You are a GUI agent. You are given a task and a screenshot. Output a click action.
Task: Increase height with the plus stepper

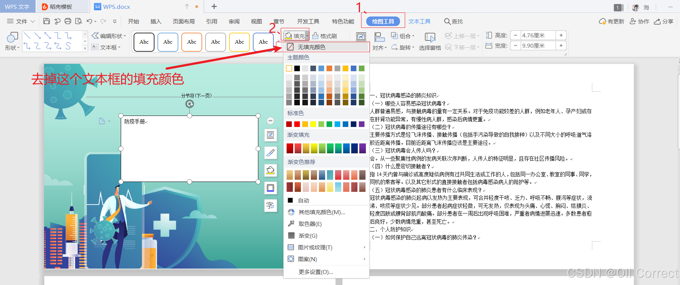pos(561,35)
